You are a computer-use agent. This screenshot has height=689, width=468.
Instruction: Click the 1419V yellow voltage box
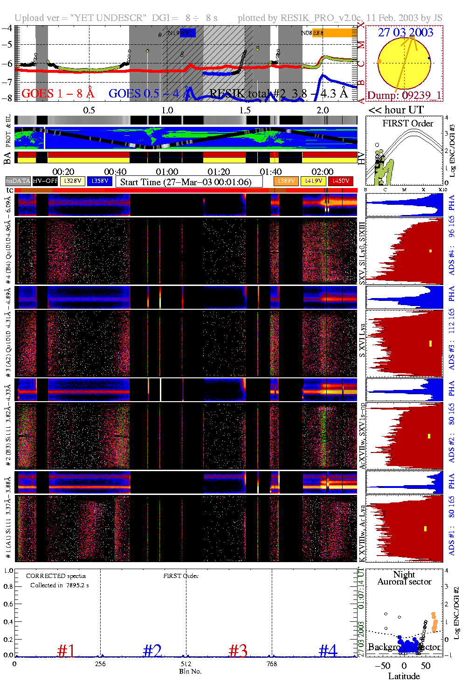[314, 181]
